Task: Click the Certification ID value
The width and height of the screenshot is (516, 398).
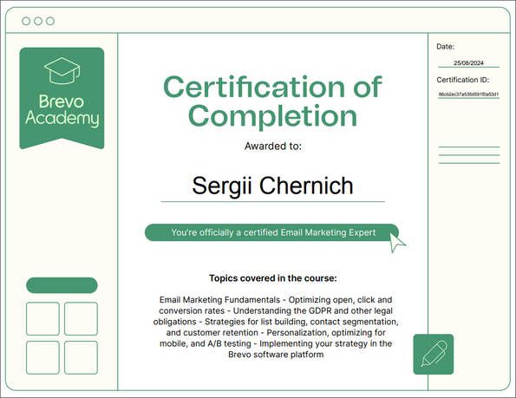Action: [x=468, y=95]
